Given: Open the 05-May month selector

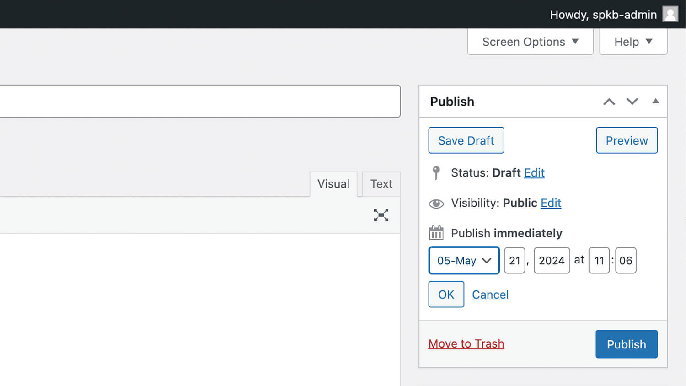Looking at the screenshot, I should click(x=464, y=261).
